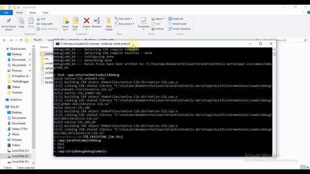This screenshot has height=174, width=310.
Task: Click Invert selection in the ribbon
Action: (x=180, y=29)
